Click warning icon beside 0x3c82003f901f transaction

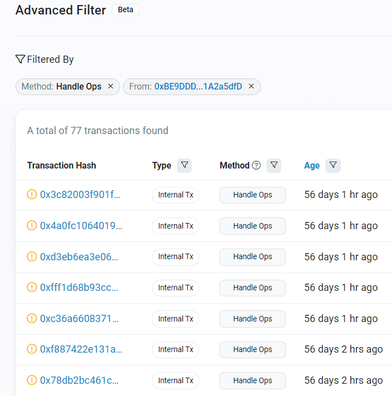(32, 195)
